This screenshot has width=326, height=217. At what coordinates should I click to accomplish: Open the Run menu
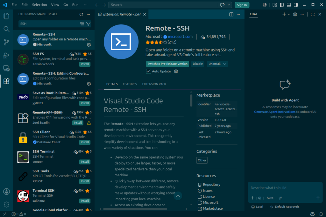pyautogui.click(x=75, y=5)
